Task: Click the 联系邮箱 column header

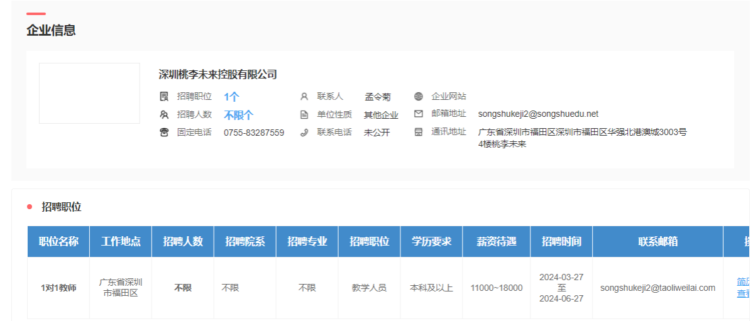Action: 657,242
